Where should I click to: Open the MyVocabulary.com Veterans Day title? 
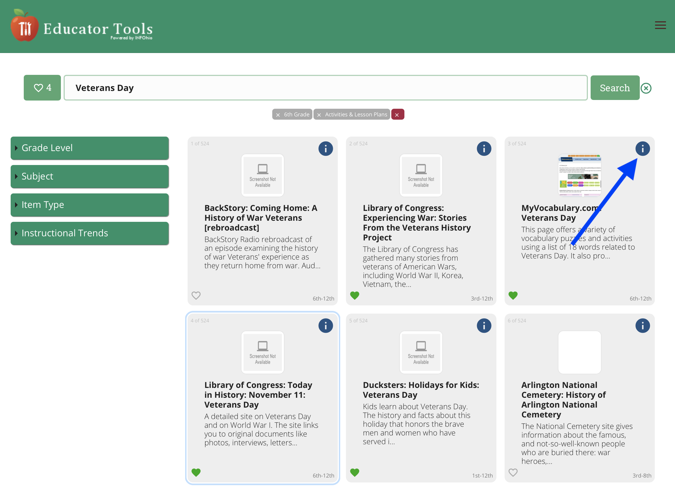pos(561,213)
